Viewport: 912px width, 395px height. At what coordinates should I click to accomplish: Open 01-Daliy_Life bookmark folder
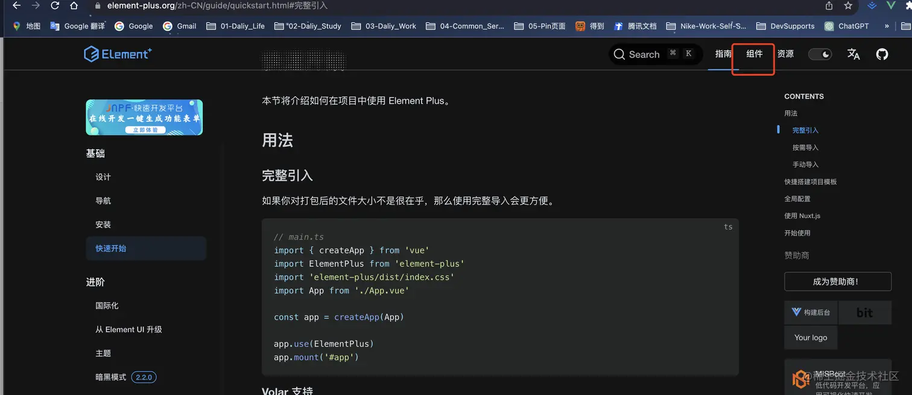click(236, 26)
